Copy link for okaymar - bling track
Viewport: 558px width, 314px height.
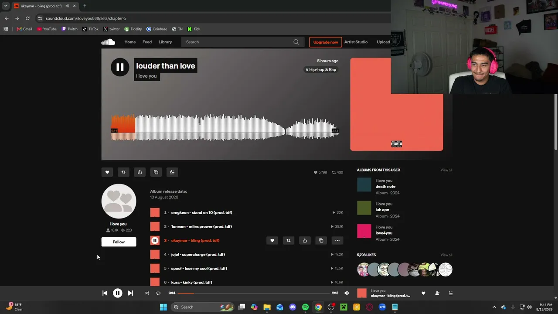(x=321, y=240)
